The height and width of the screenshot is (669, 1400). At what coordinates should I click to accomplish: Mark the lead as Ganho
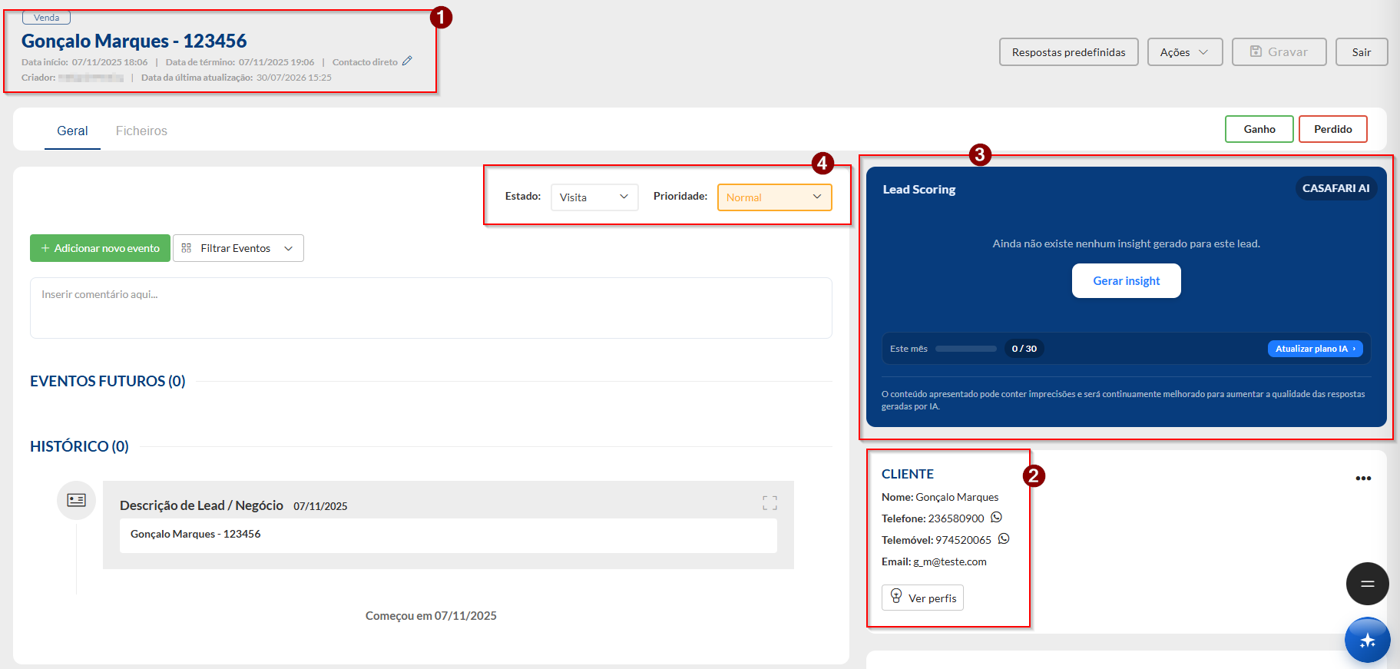click(x=1259, y=129)
